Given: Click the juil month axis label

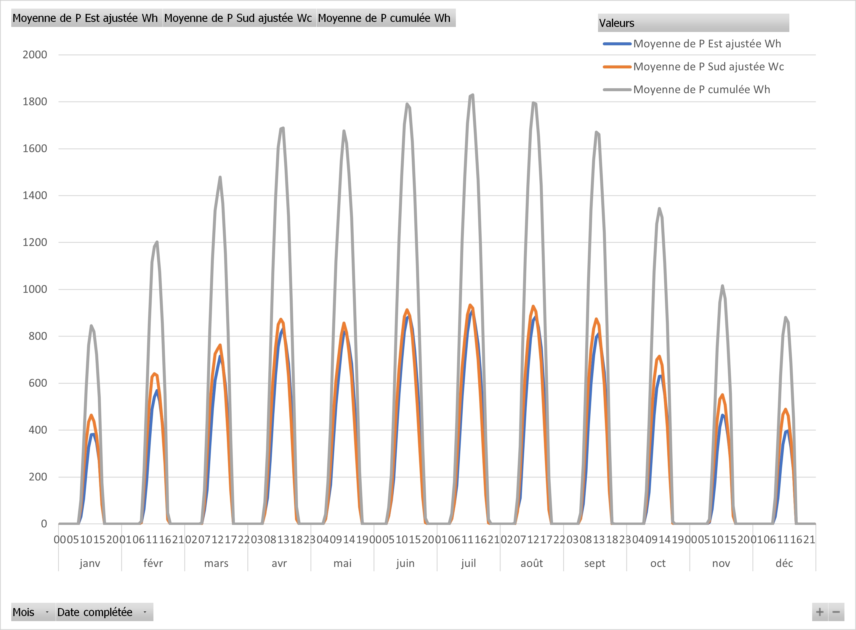Looking at the screenshot, I should click(x=469, y=563).
